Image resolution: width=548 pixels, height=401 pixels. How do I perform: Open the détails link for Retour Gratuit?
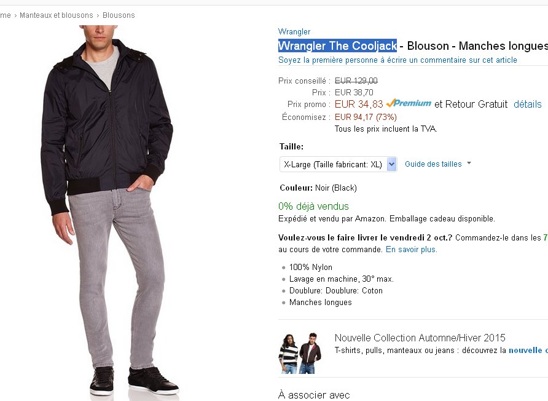point(527,105)
